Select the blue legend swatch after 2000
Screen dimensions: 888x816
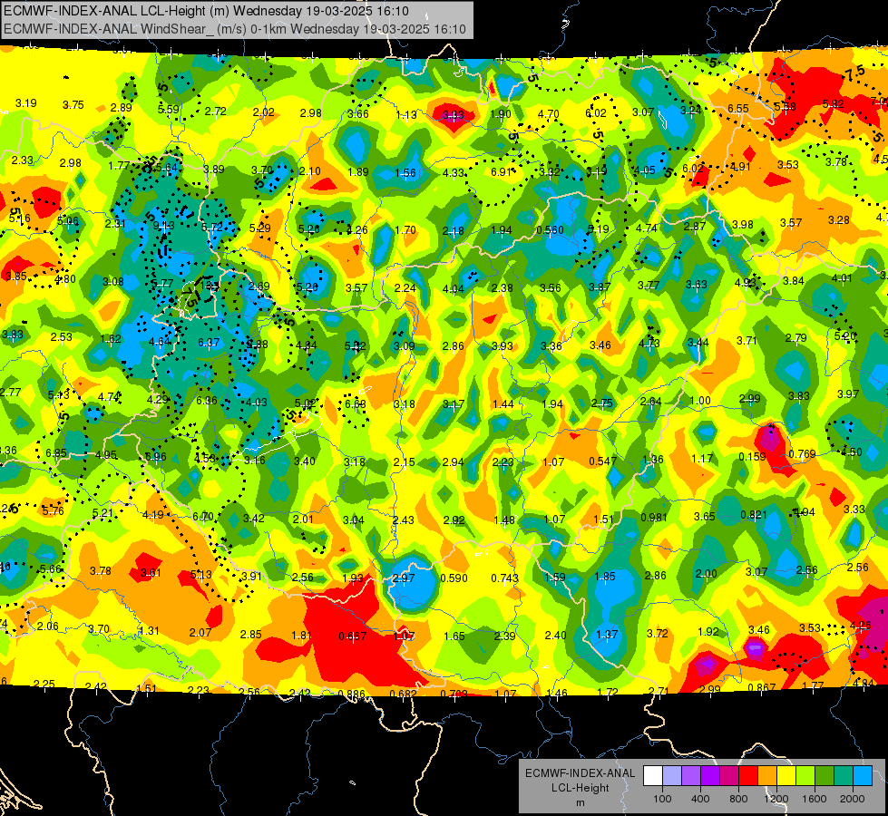click(863, 775)
